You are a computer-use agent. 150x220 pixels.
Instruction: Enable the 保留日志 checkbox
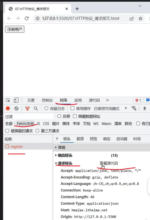click(46, 108)
